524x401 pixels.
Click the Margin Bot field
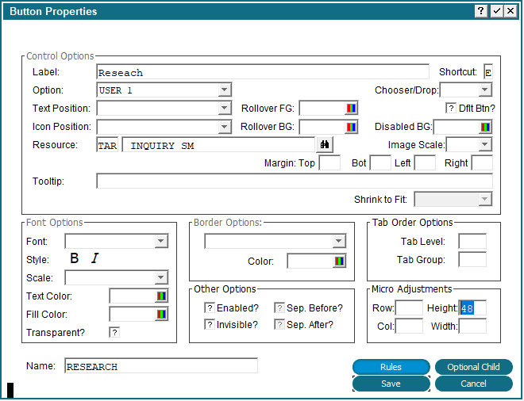[380, 163]
